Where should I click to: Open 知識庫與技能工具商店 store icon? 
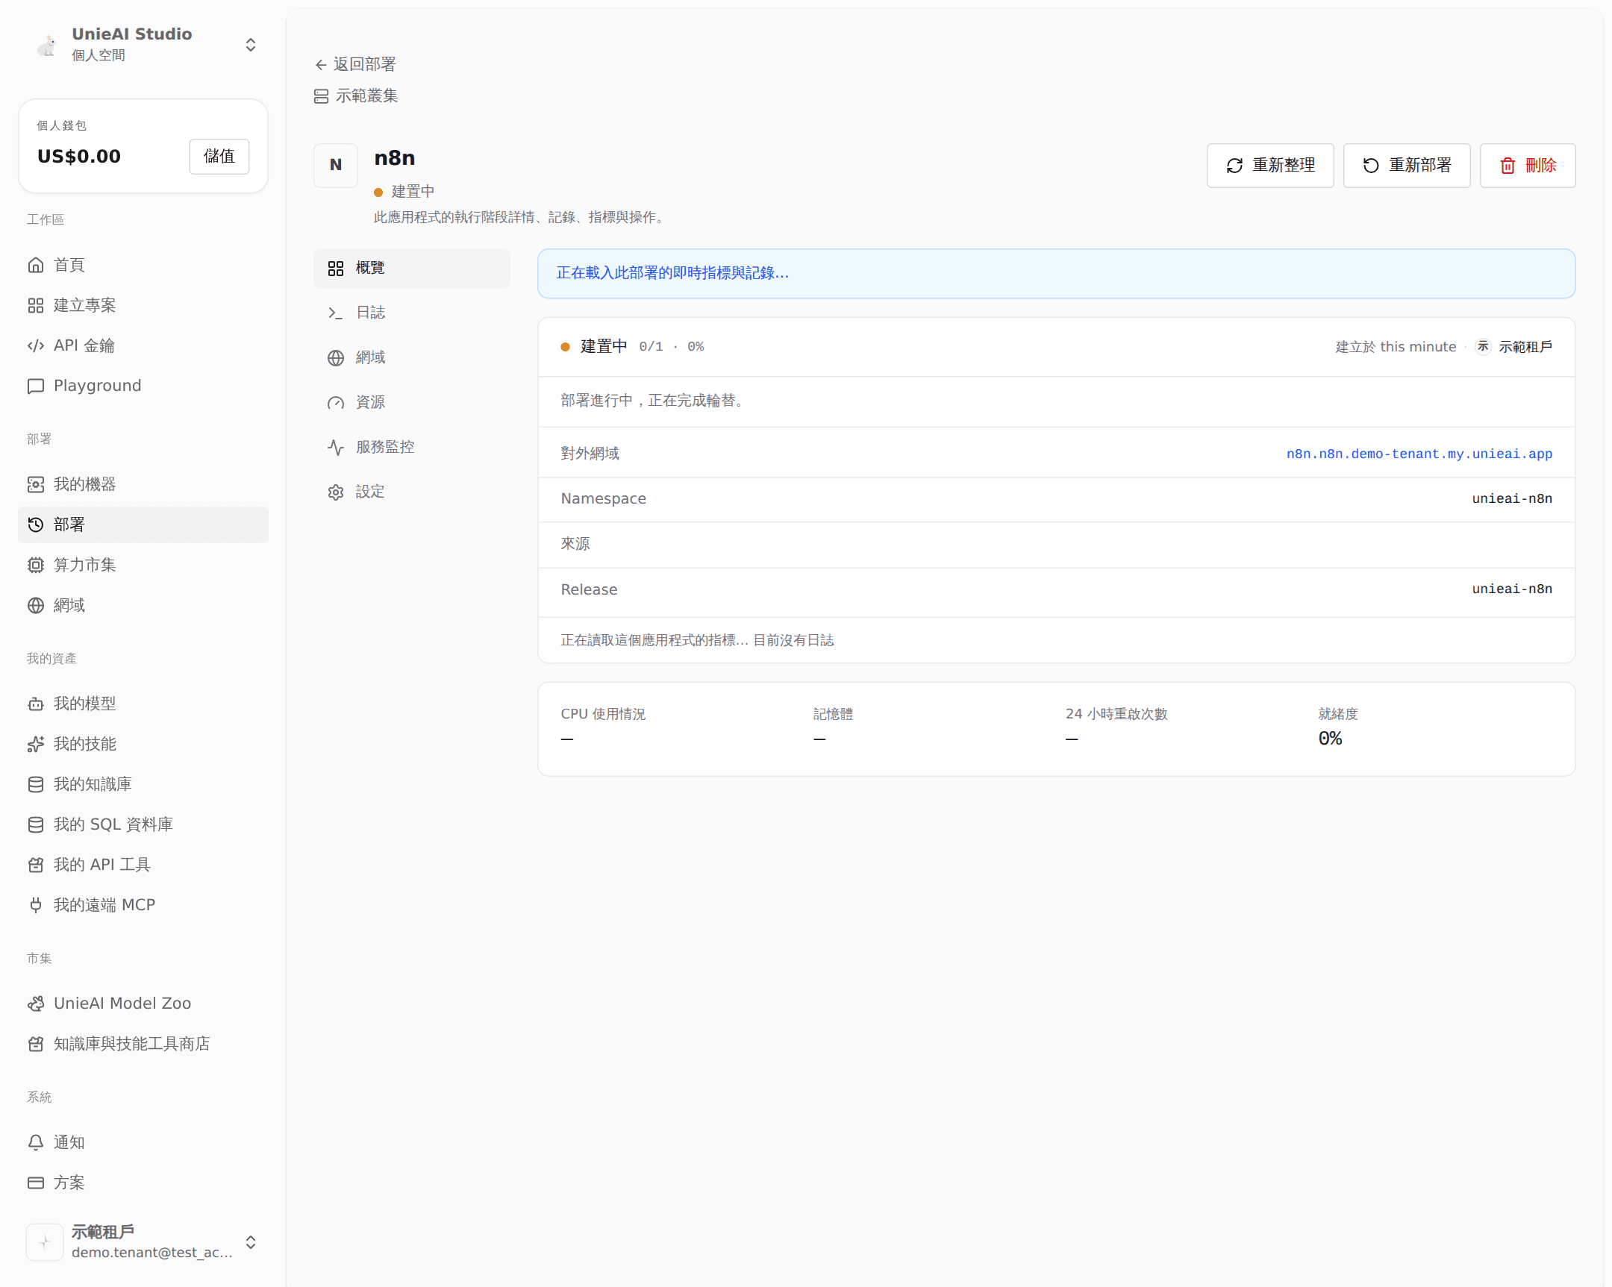tap(36, 1043)
